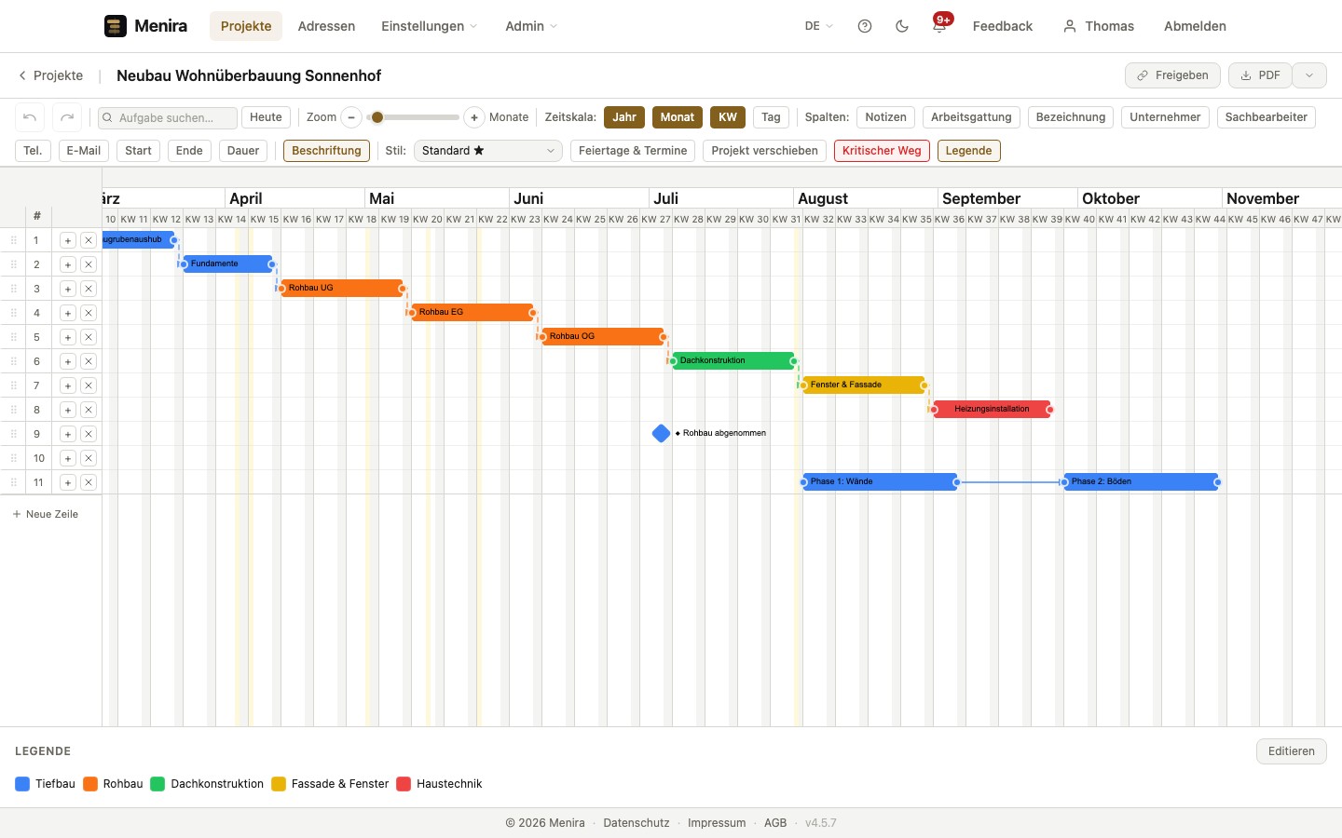
Task: Open the help question mark icon
Action: (x=865, y=26)
